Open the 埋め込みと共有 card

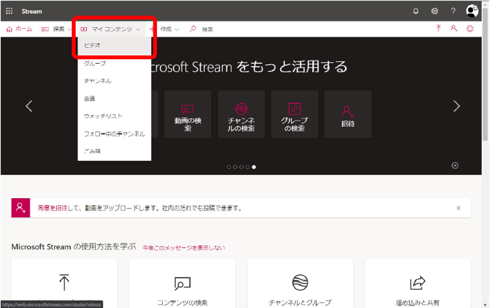click(417, 283)
